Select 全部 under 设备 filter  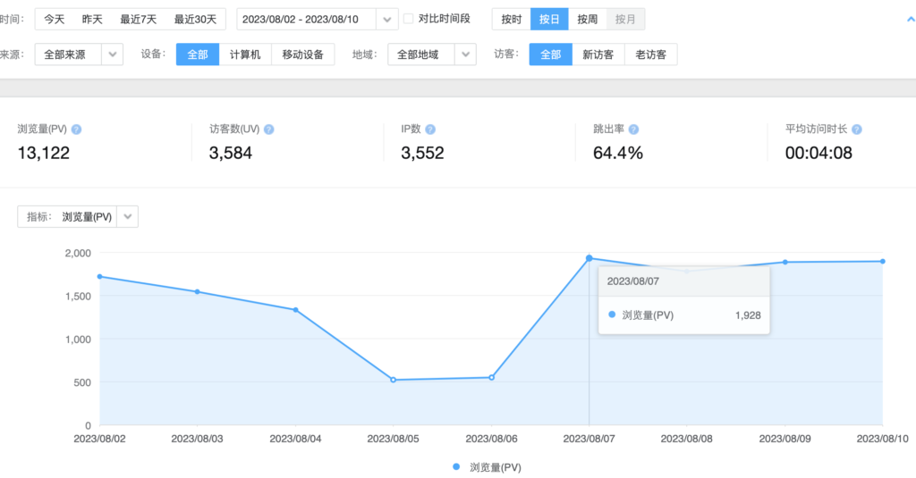pyautogui.click(x=198, y=55)
